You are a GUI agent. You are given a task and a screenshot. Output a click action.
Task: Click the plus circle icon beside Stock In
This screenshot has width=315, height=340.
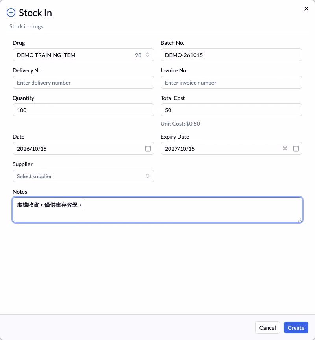tap(11, 13)
